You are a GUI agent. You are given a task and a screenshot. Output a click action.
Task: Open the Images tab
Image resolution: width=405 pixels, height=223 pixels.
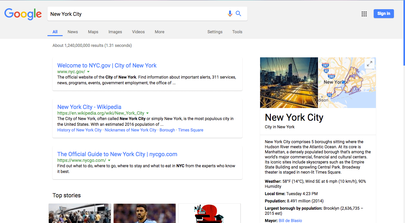tap(115, 32)
